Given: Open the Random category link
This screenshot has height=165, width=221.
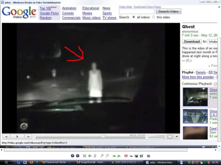Looking at the screenshot, I should [46, 18].
